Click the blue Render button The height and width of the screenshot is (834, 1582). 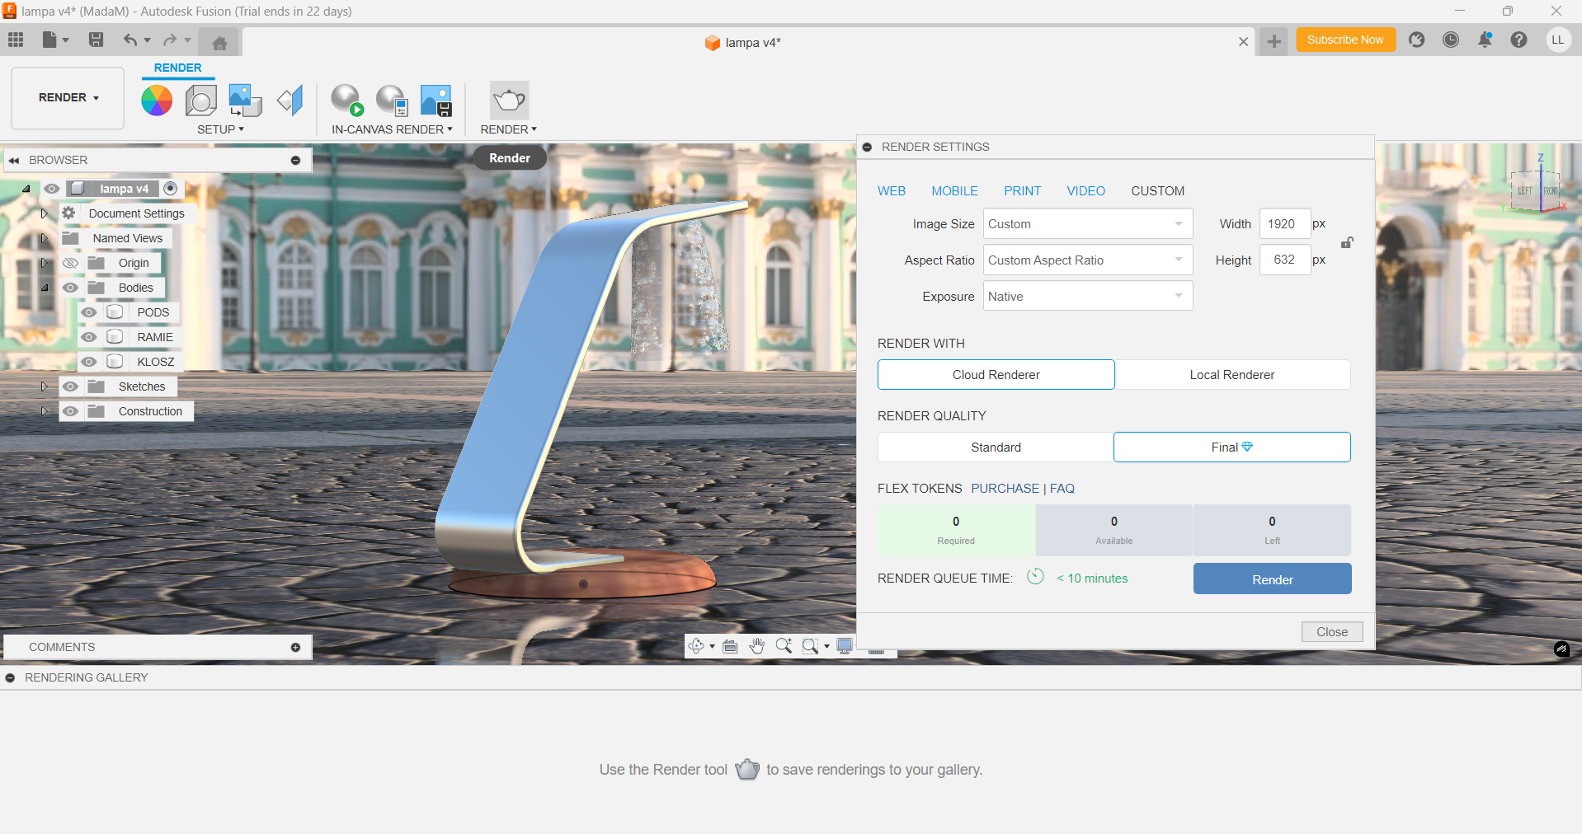1272,579
